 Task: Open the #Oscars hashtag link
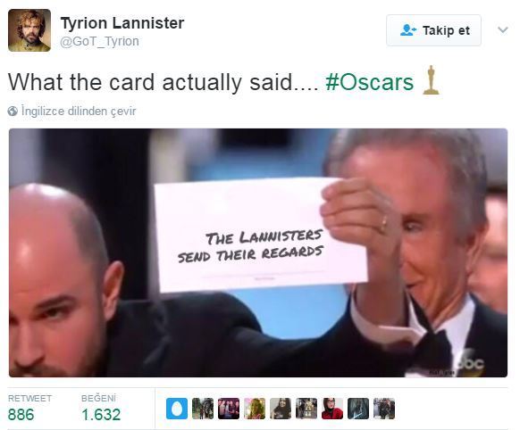tap(369, 82)
